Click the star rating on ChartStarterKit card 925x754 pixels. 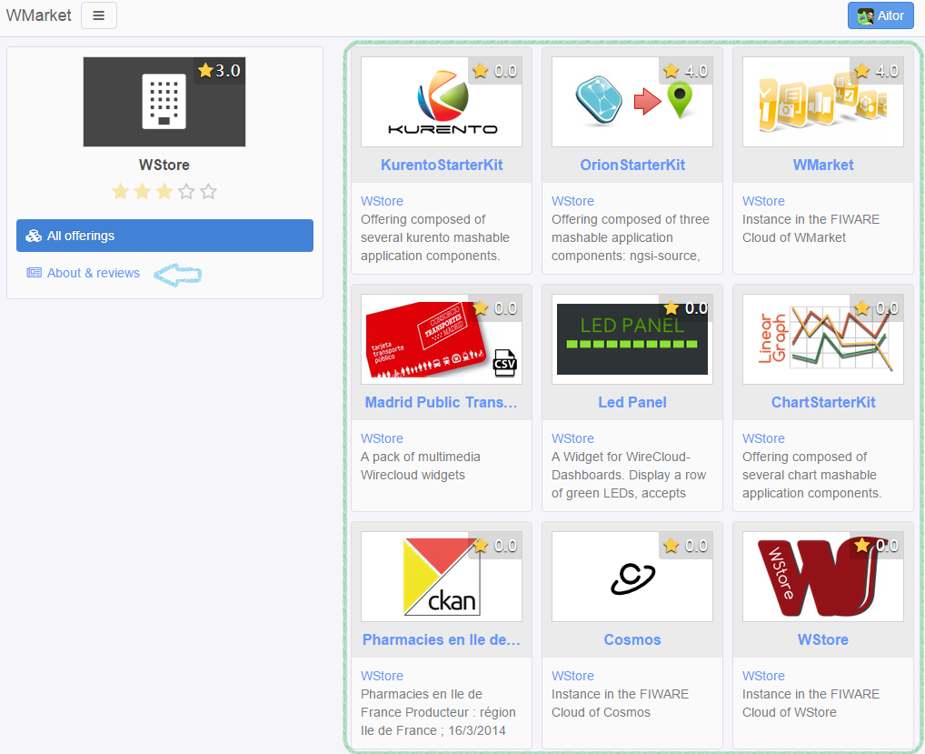point(877,308)
